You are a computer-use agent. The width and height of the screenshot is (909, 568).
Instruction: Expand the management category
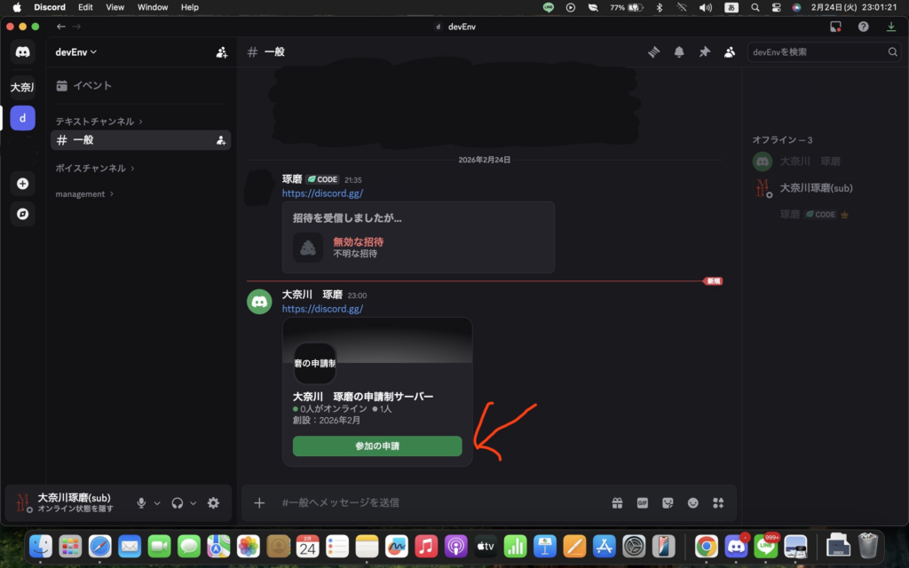(83, 193)
